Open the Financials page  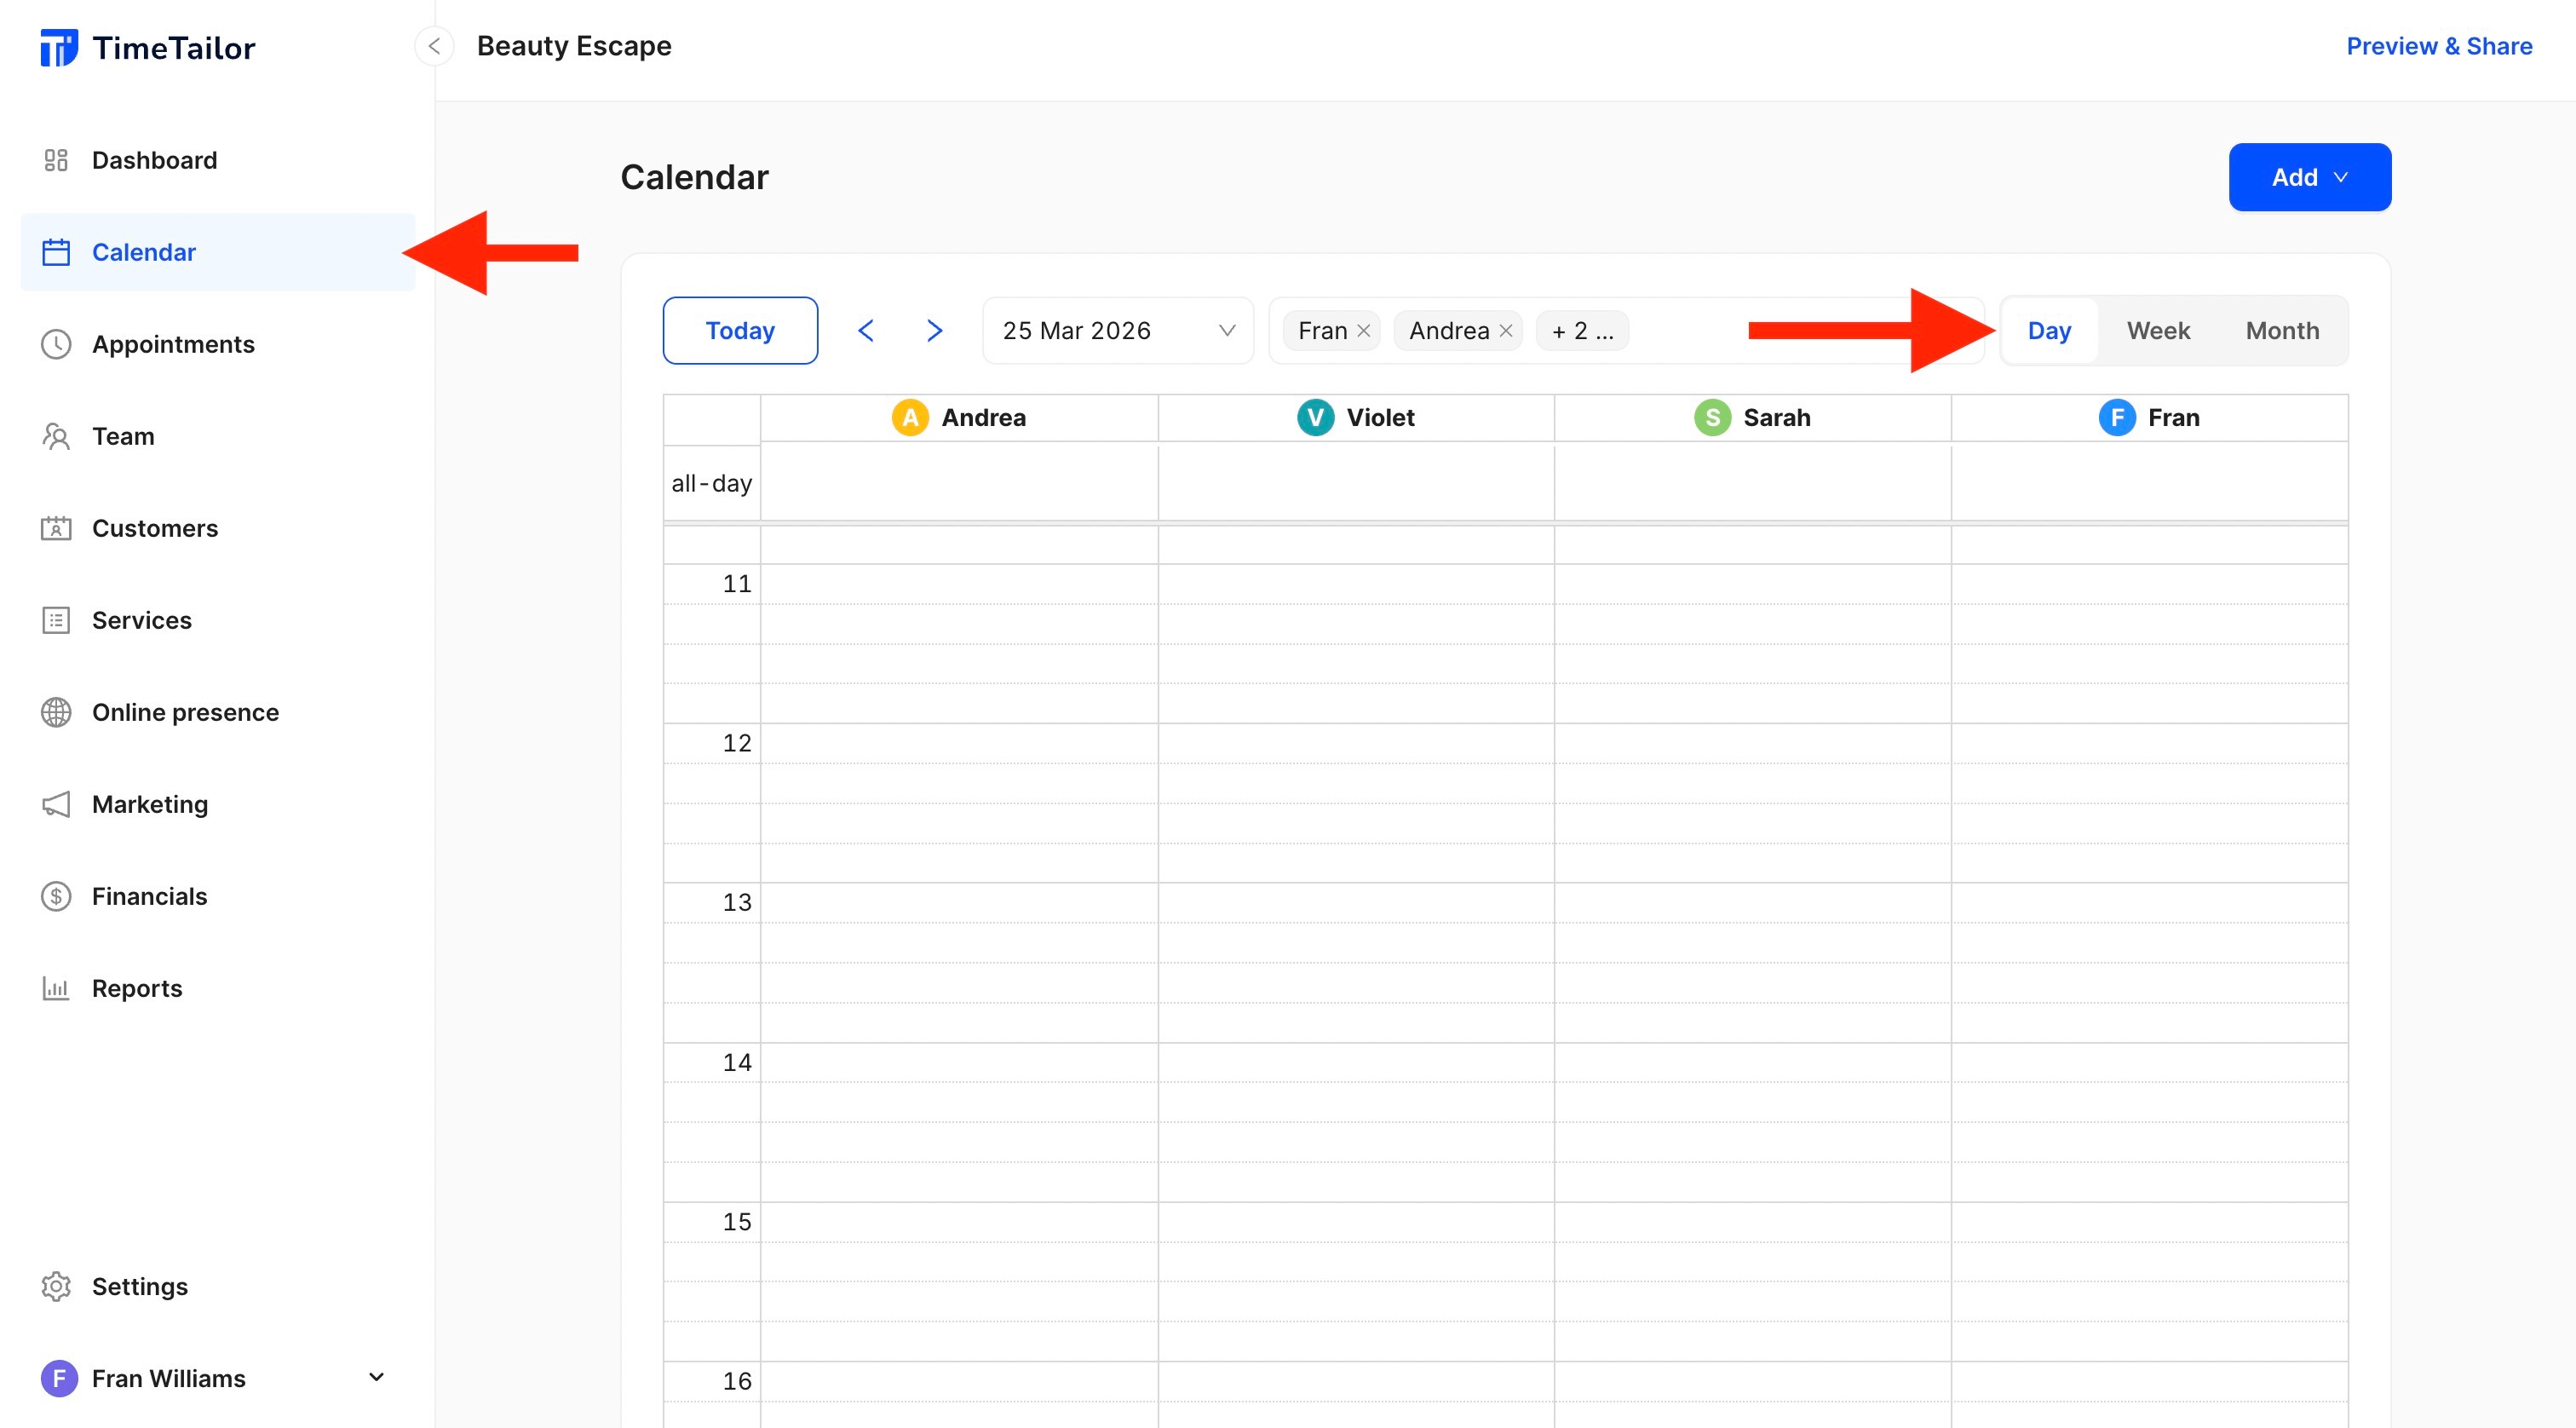149,896
